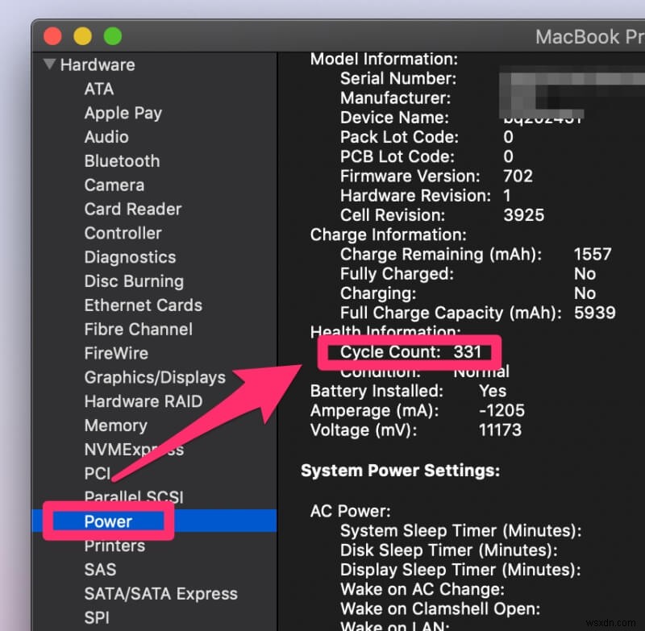This screenshot has width=645, height=631.
Task: Open the Fibre Channel section
Action: [x=138, y=330]
